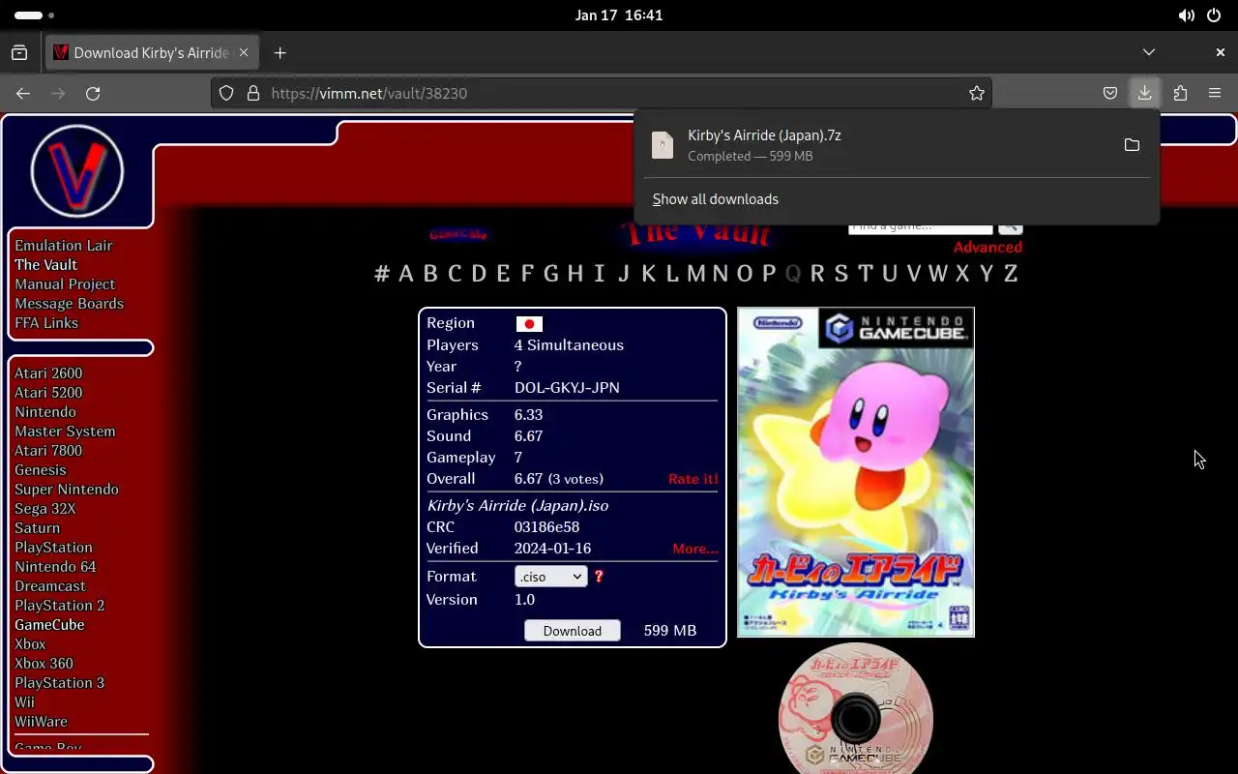Select WiiWare system
This screenshot has width=1238, height=774.
(x=41, y=722)
